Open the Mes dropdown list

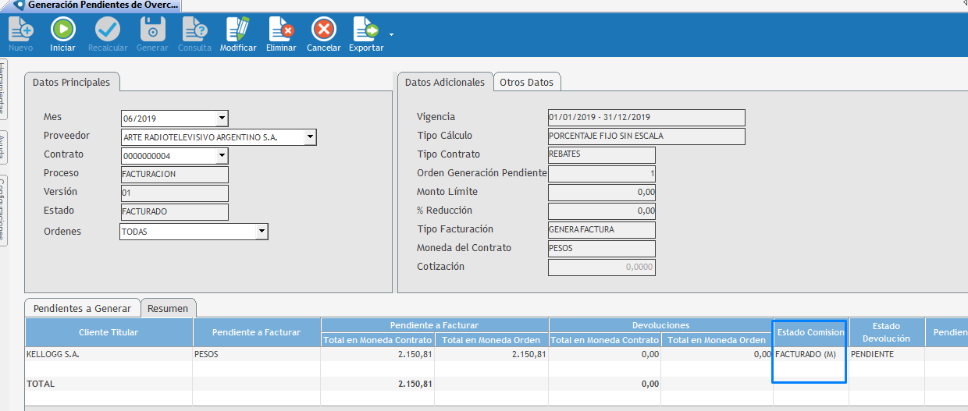(x=222, y=119)
